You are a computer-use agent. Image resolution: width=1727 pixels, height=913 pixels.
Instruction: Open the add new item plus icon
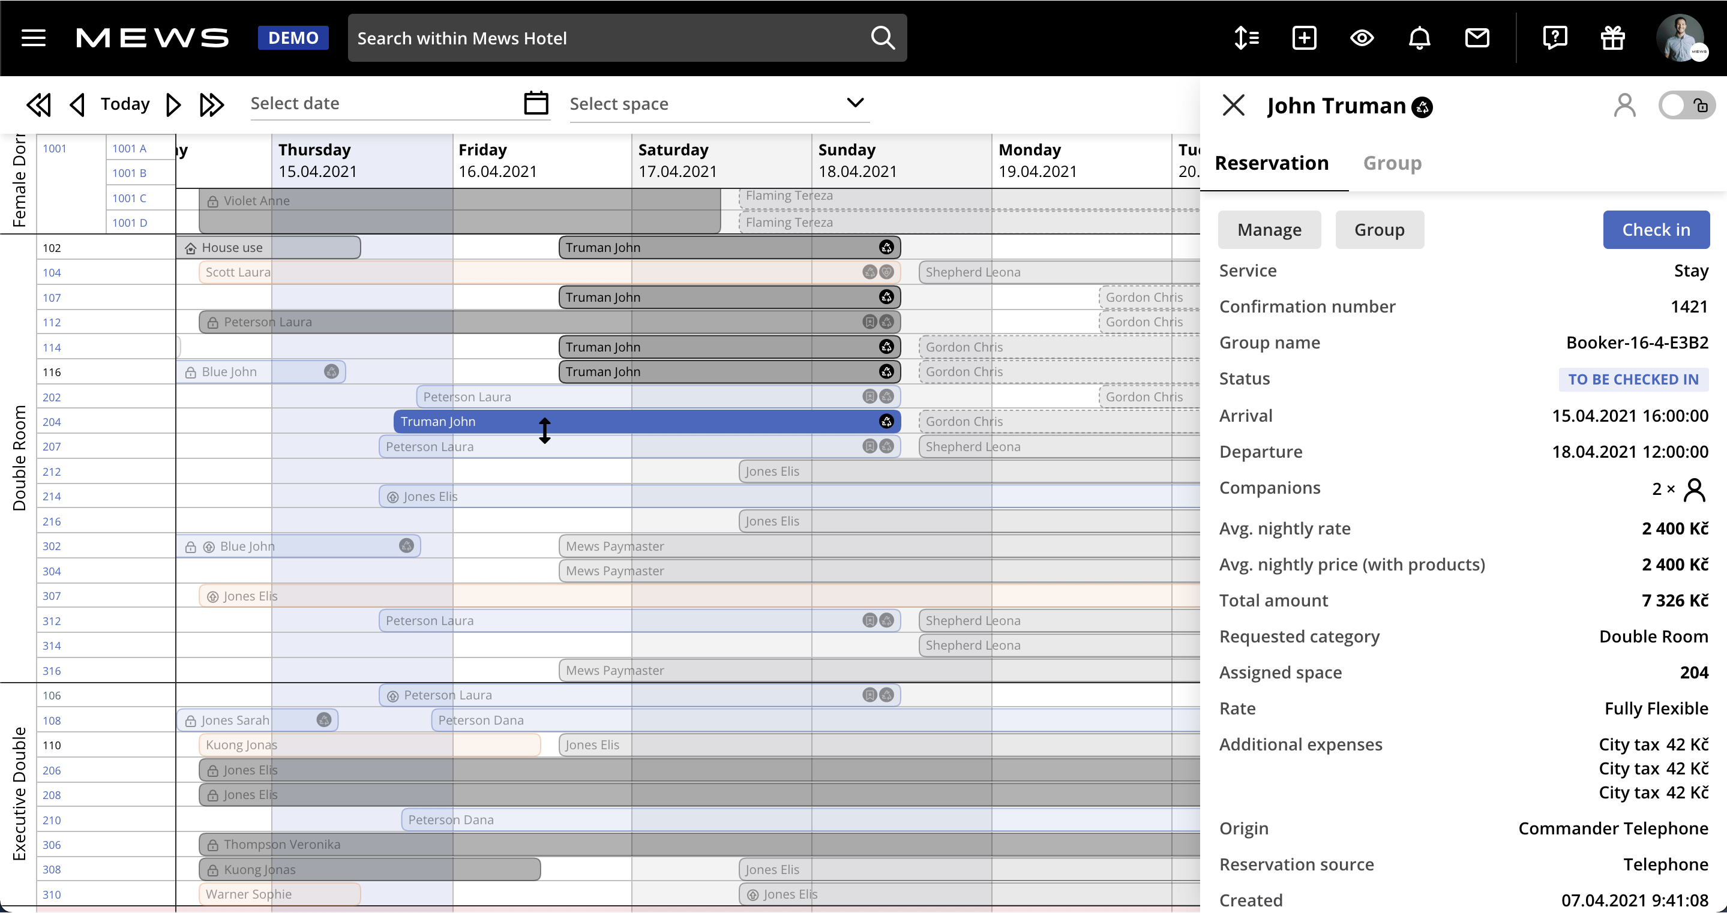coord(1305,38)
